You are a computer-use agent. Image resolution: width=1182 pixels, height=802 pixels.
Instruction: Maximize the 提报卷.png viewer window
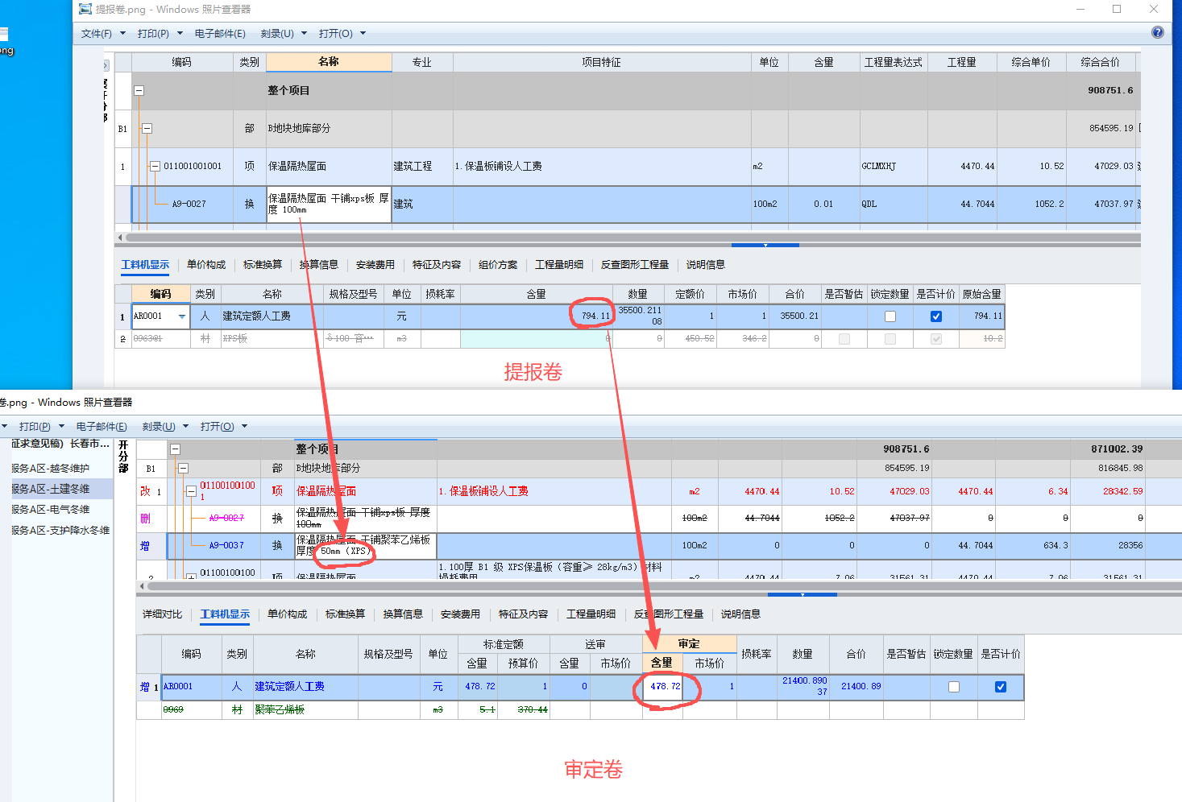click(1117, 9)
